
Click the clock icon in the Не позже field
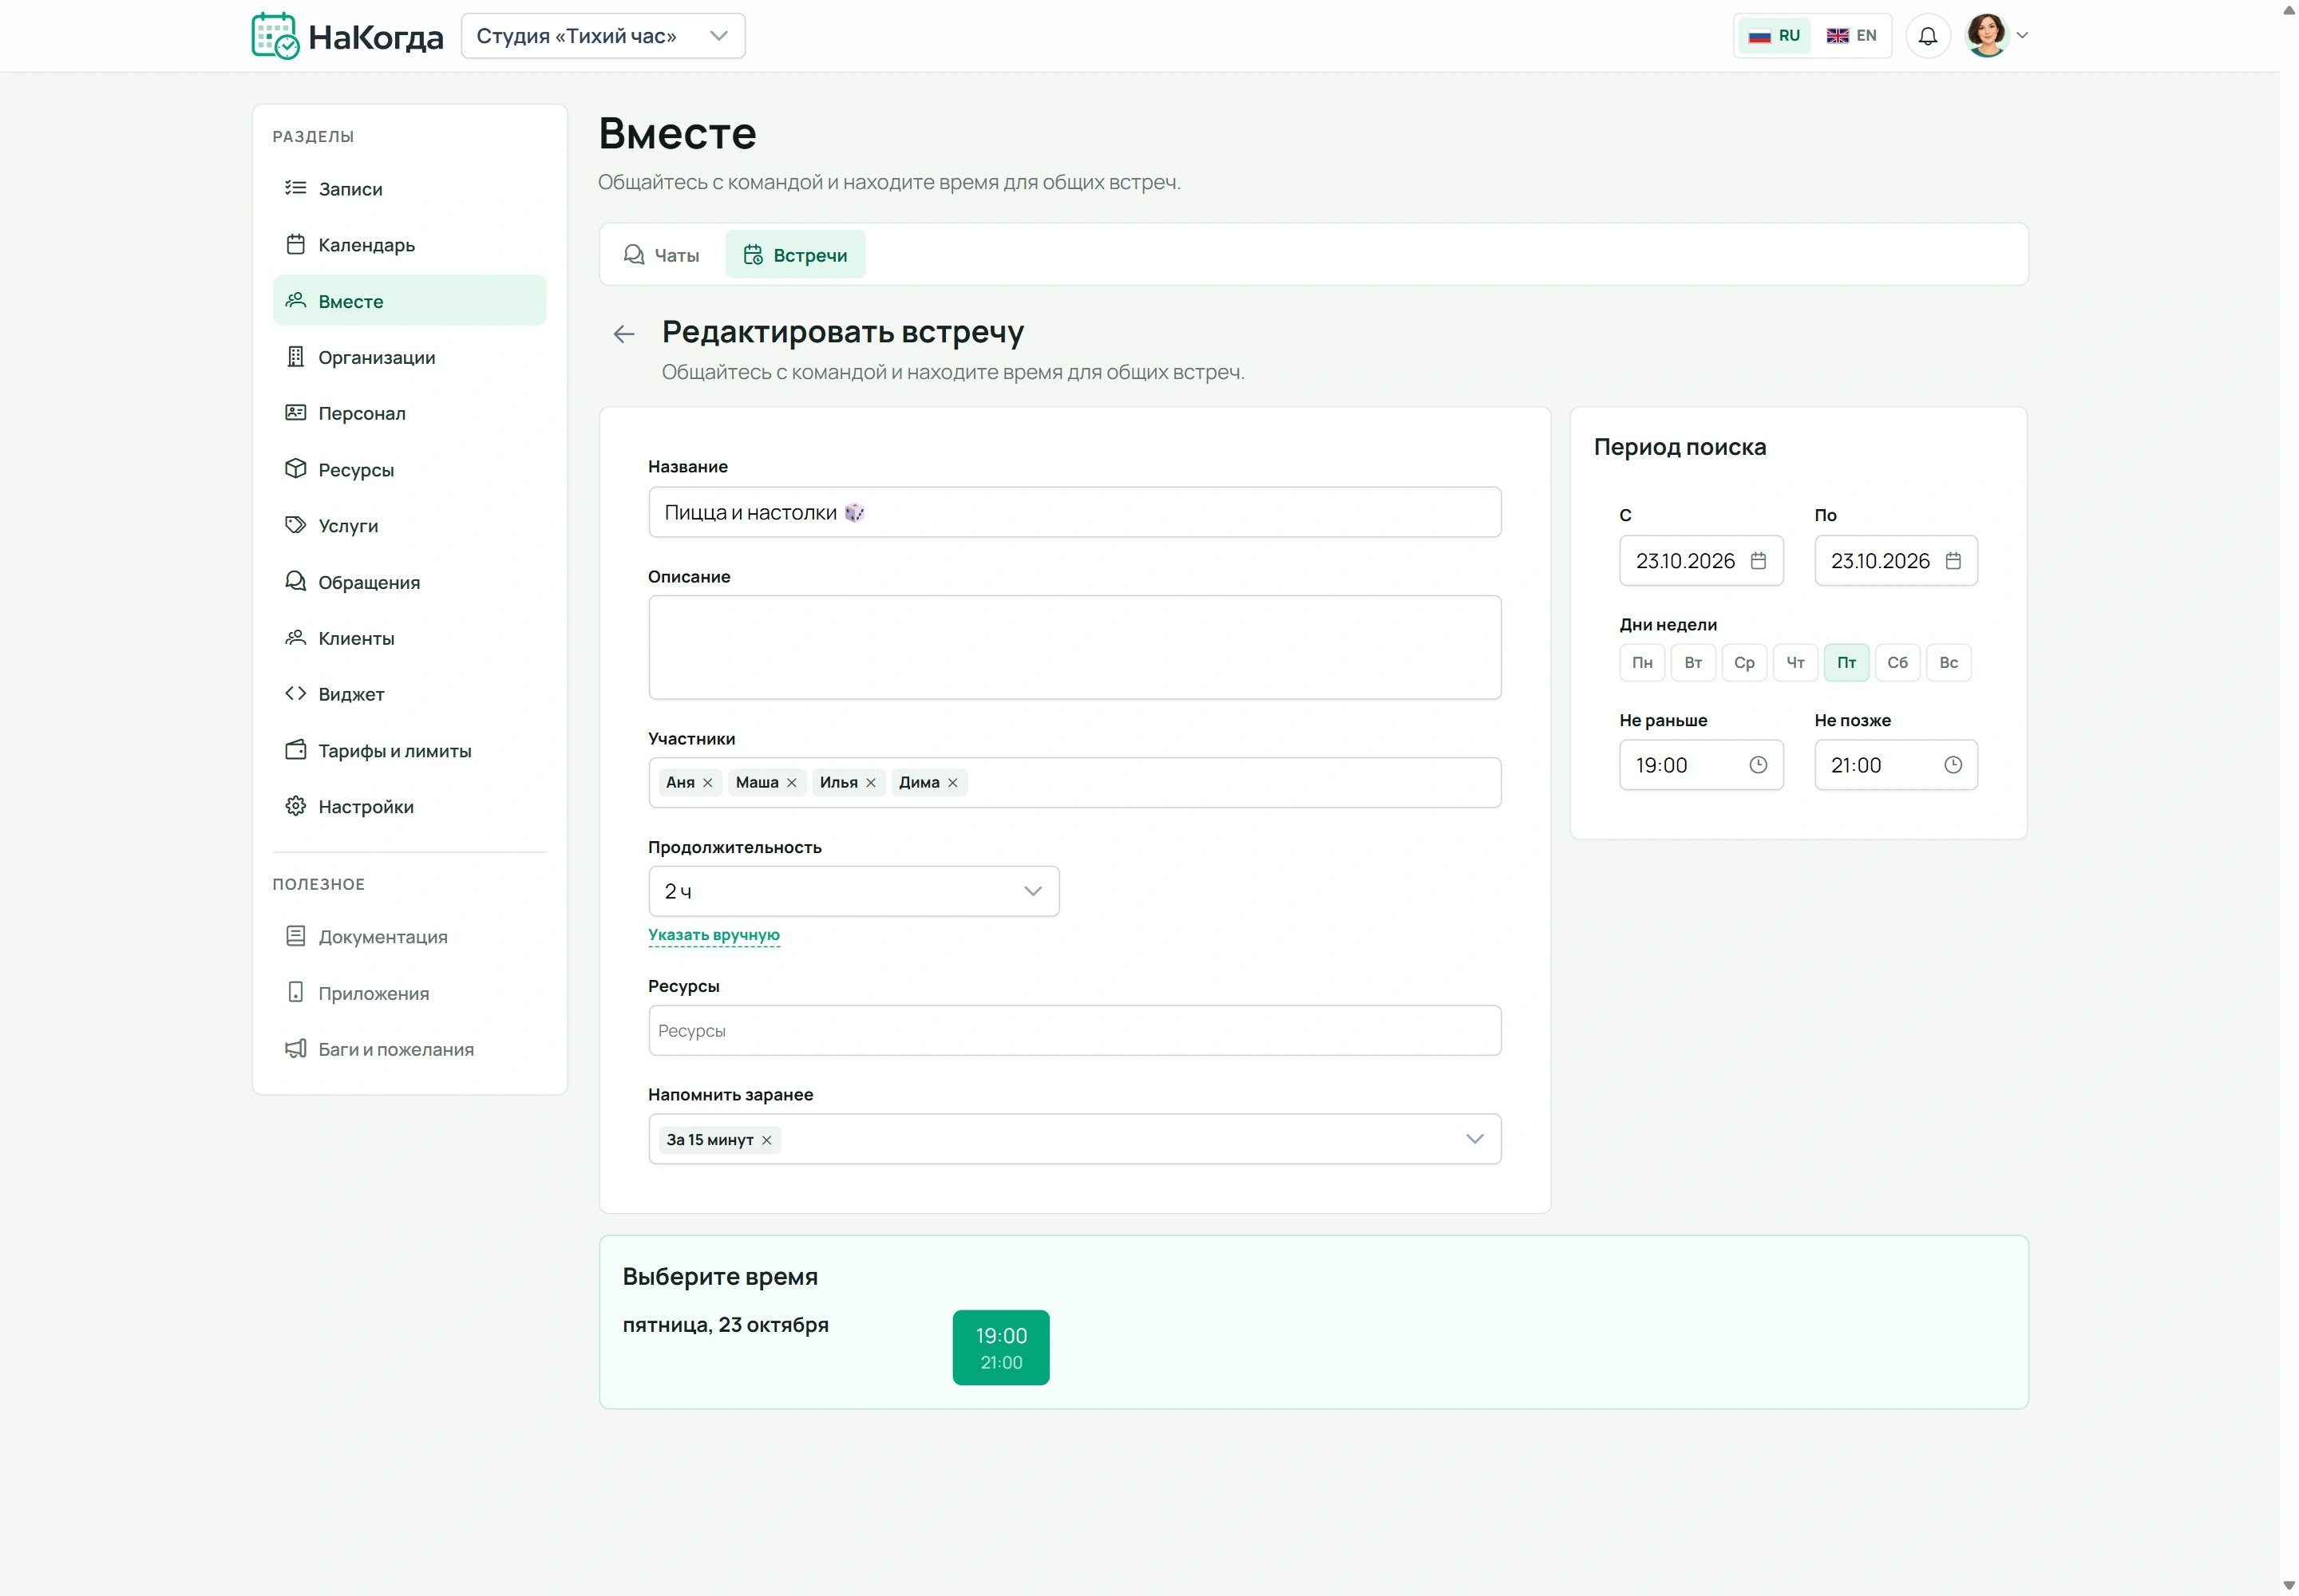pyautogui.click(x=1952, y=765)
